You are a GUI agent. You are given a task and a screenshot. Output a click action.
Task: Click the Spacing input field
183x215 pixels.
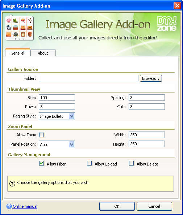pos(147,98)
